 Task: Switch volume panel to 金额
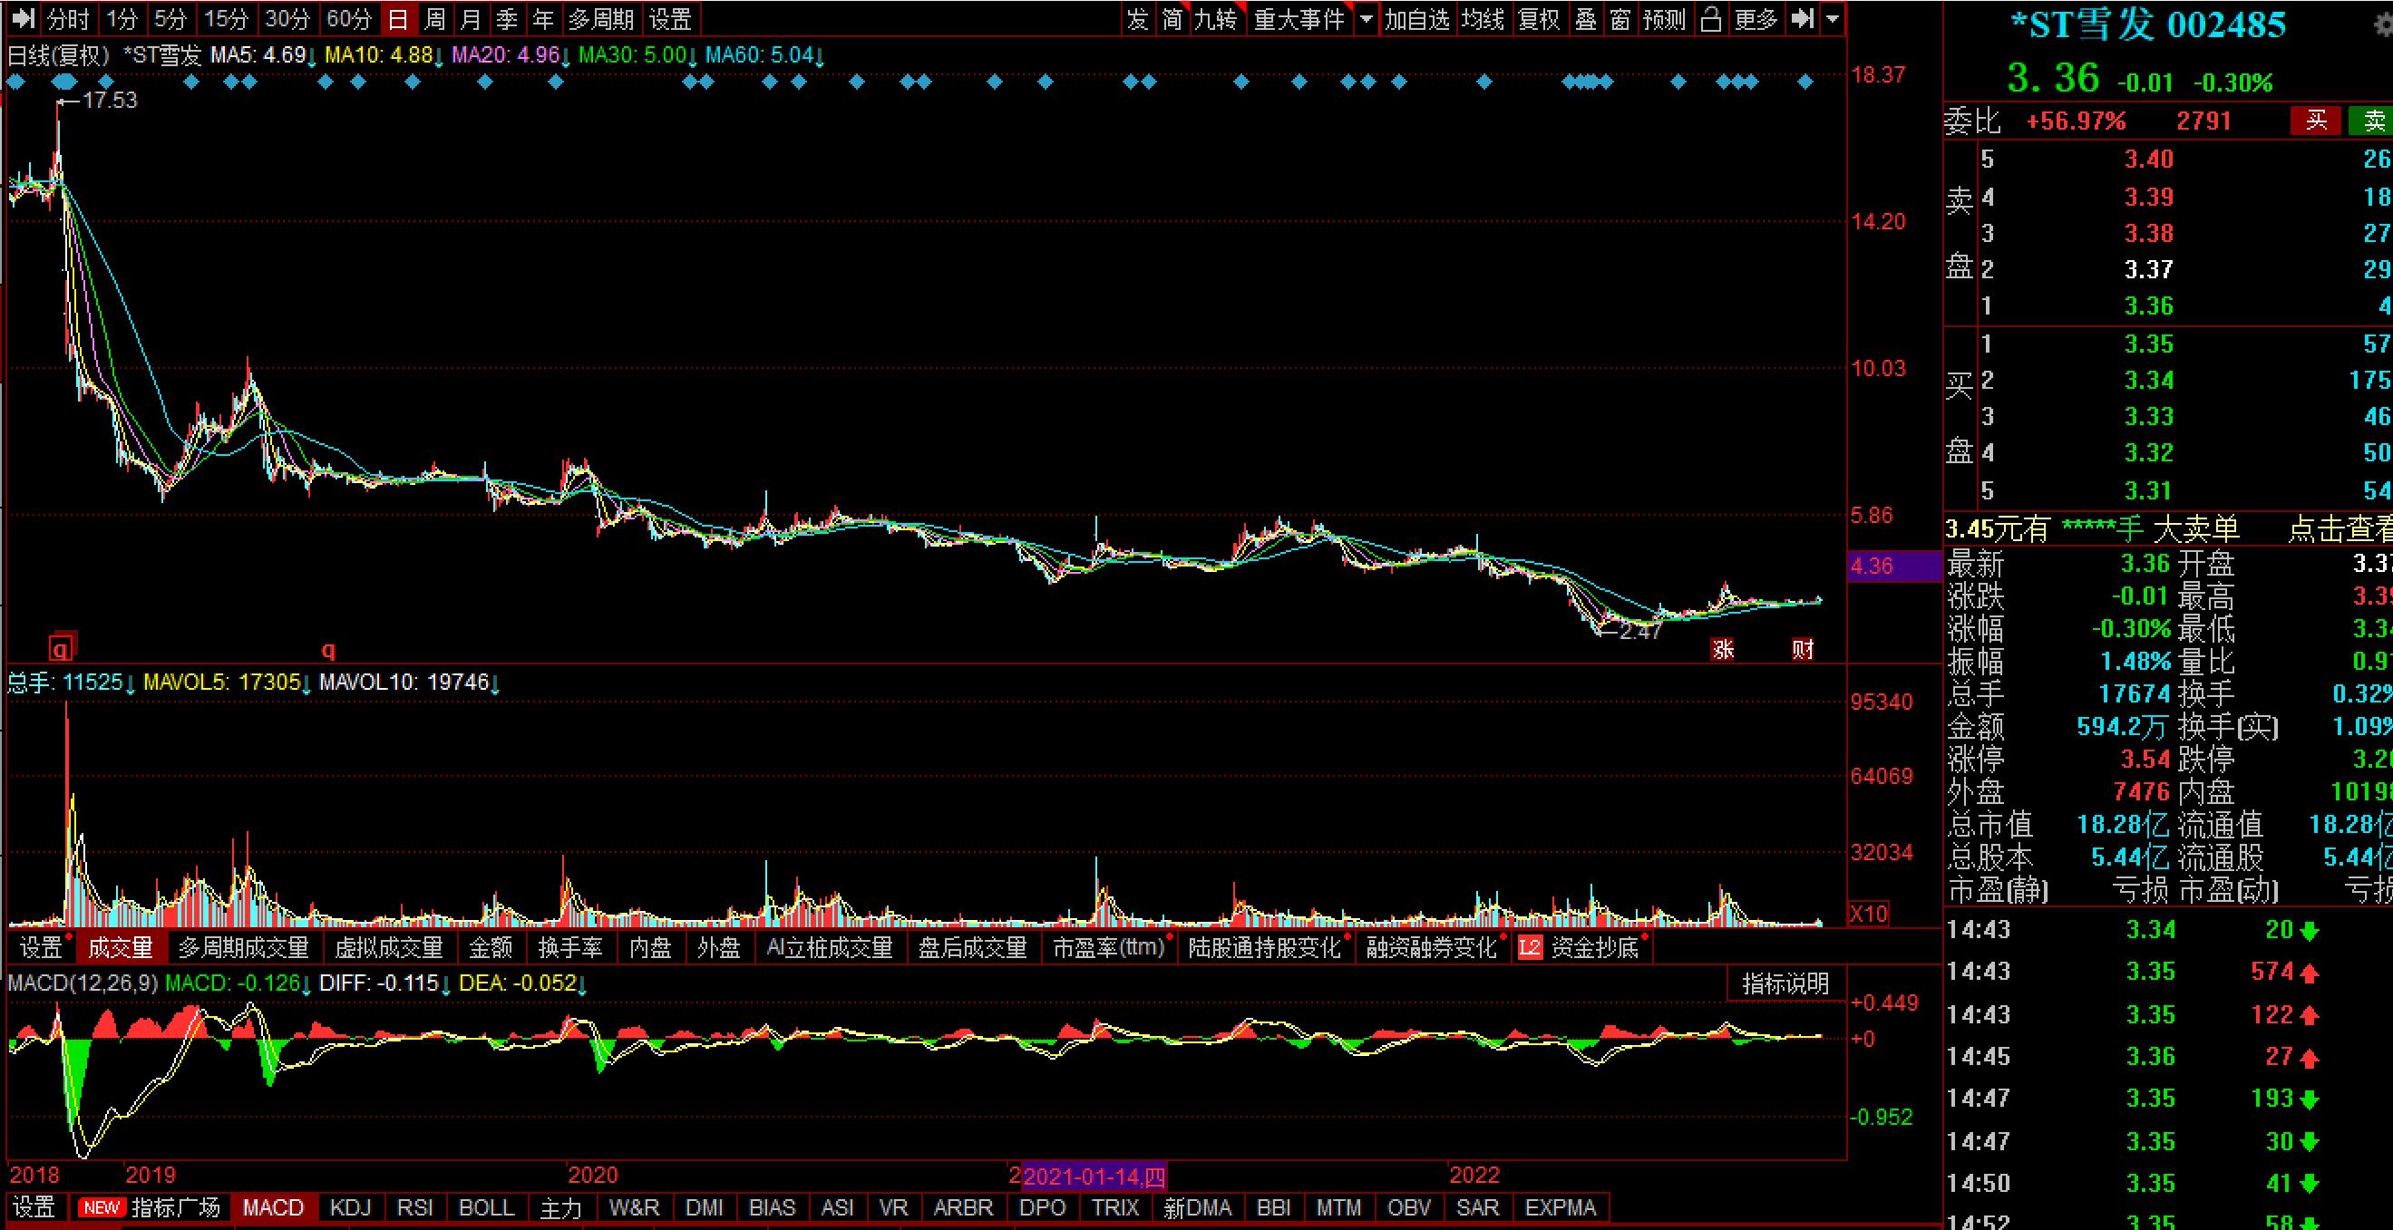tap(491, 948)
